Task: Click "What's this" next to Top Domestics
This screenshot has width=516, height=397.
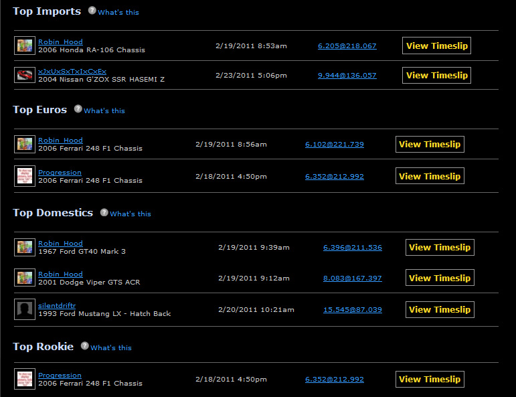Action: coord(131,214)
